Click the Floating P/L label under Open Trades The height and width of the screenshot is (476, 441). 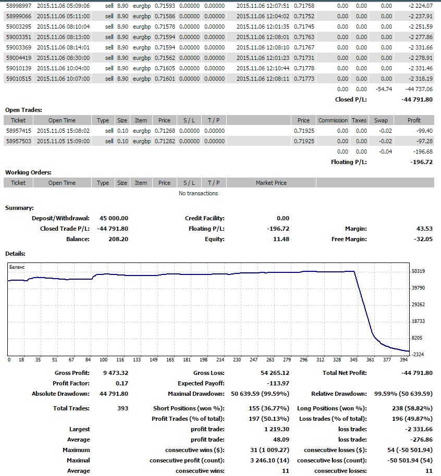coord(349,162)
